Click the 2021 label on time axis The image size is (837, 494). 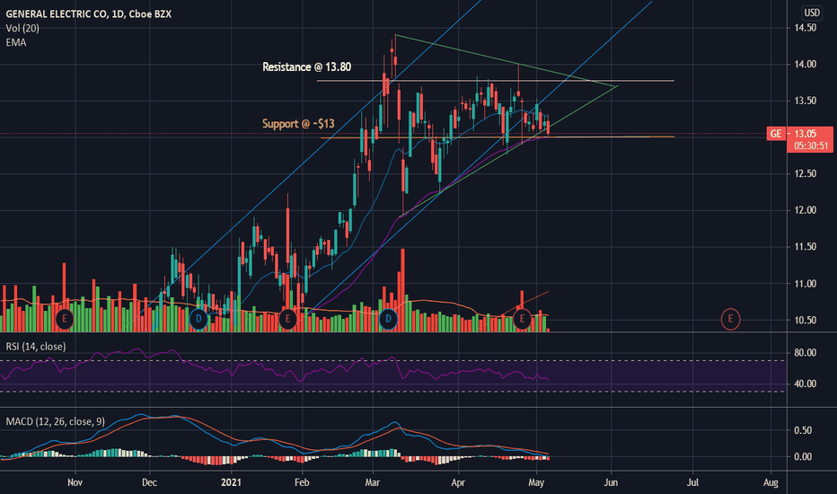[231, 482]
